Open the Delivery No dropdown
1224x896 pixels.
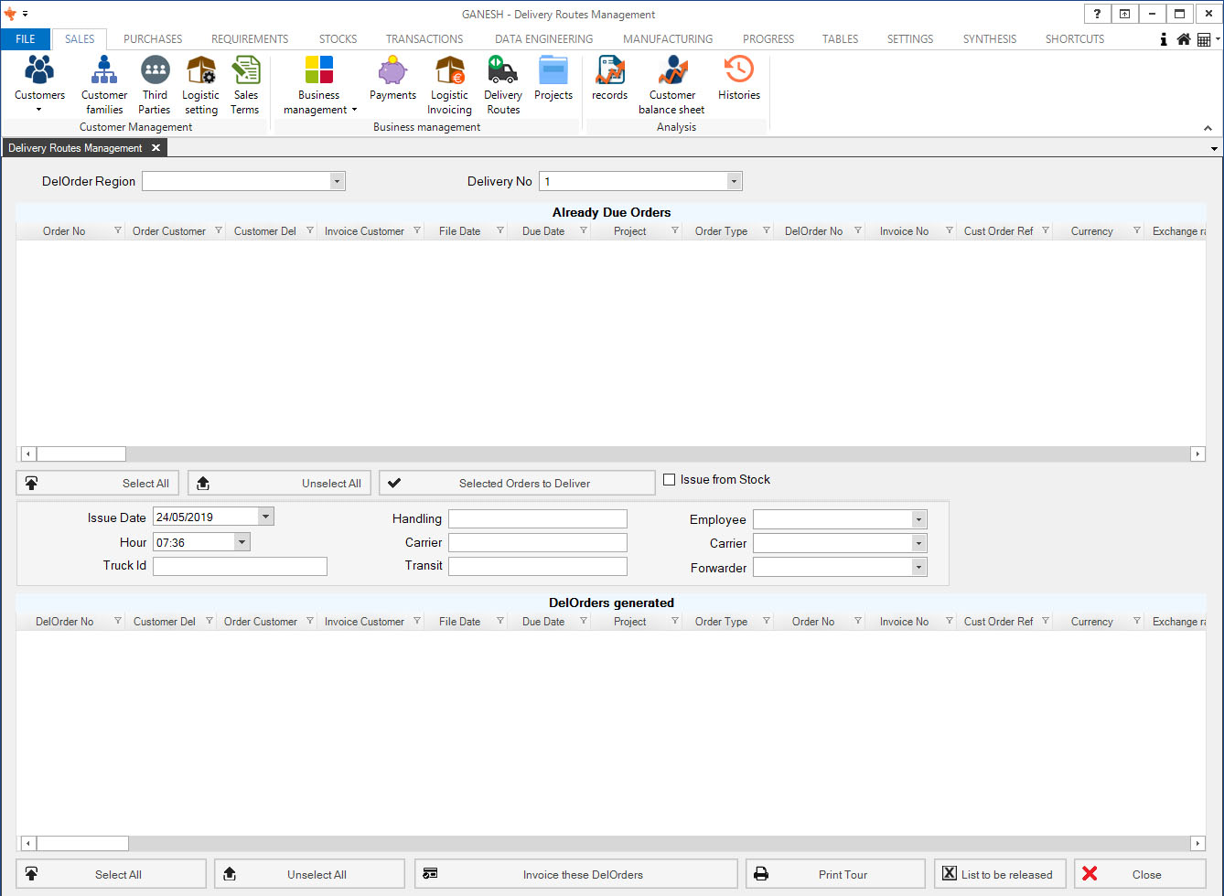tap(734, 182)
